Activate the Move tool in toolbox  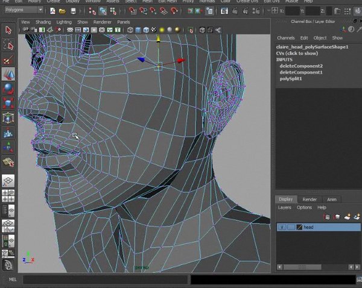(8, 74)
